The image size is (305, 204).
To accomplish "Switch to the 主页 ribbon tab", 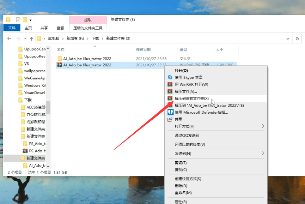I will 28,28.
